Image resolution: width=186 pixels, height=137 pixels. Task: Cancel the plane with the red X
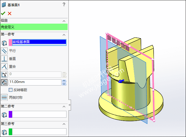point(10,14)
